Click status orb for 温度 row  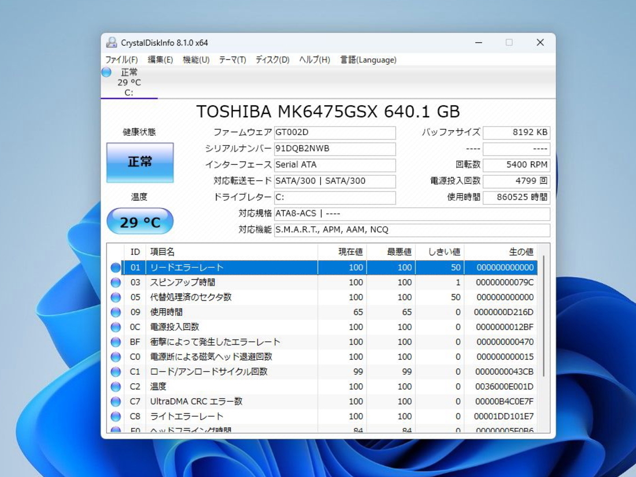116,387
